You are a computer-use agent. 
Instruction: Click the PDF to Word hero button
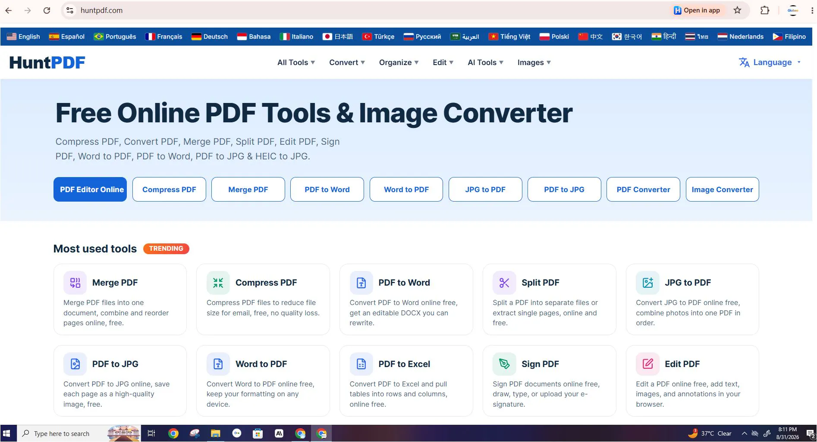point(327,190)
